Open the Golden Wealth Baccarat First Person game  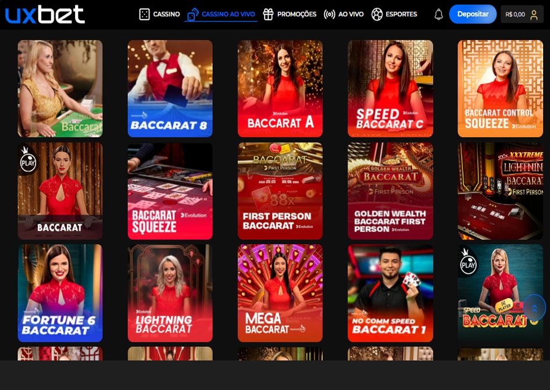[390, 191]
